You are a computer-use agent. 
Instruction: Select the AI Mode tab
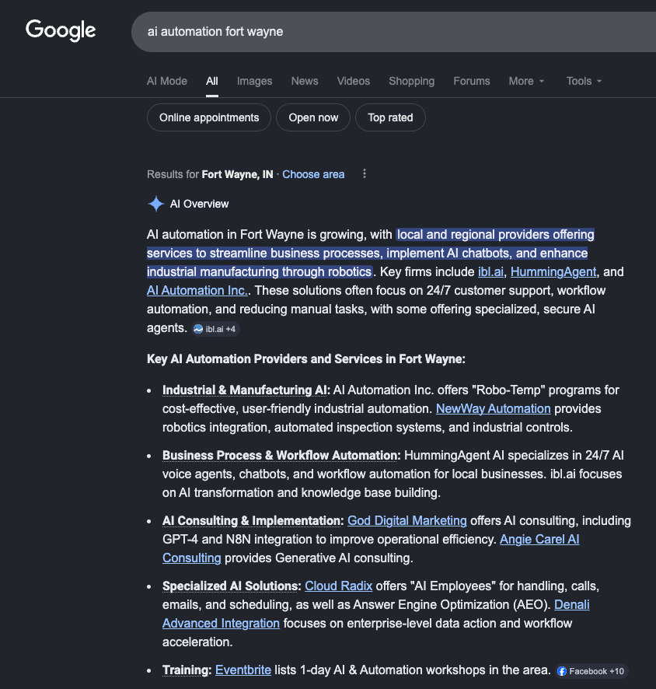(166, 81)
